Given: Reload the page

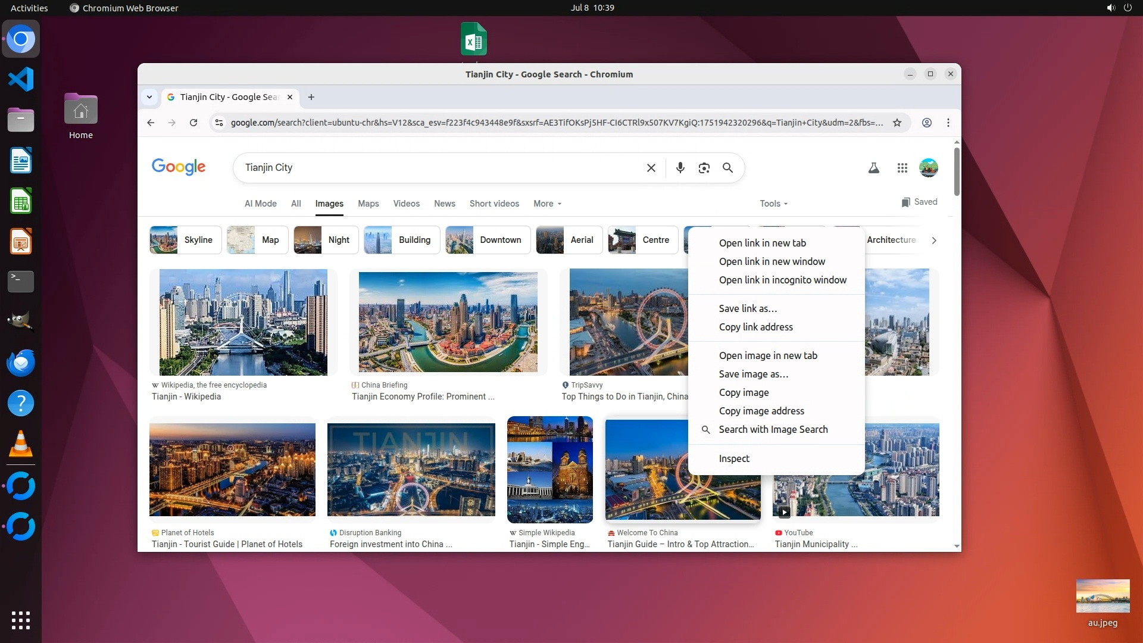Looking at the screenshot, I should click(193, 123).
